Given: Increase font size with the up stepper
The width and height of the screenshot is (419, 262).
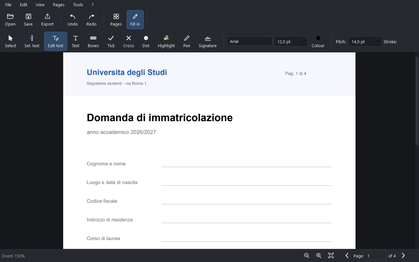Looking at the screenshot, I should click(x=304, y=39).
